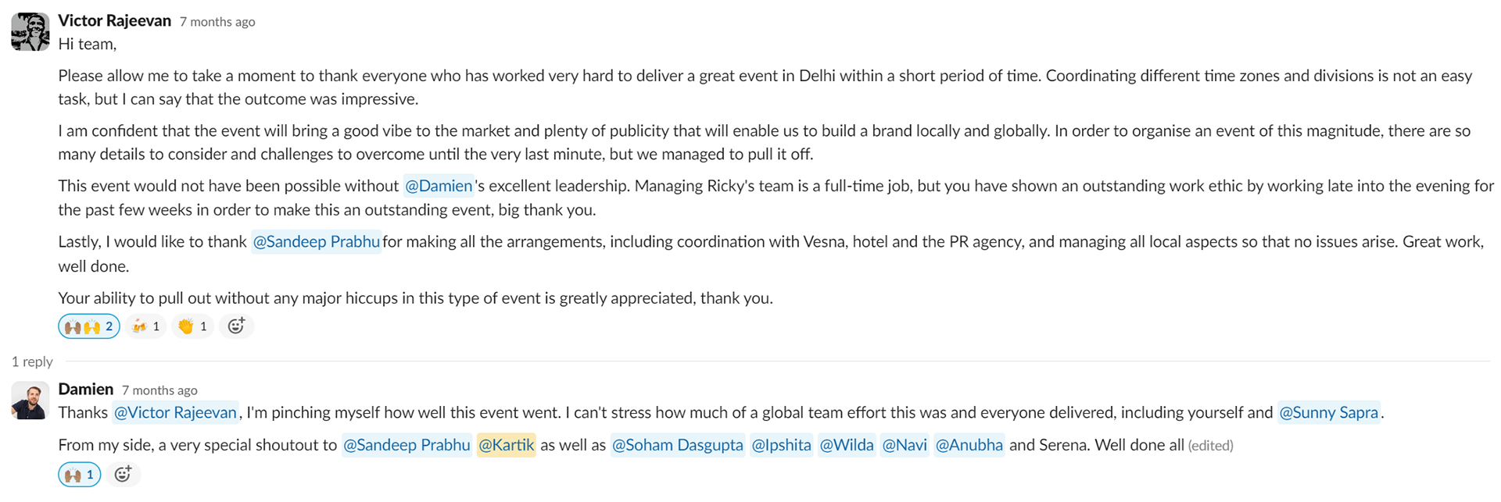Click the timestamp on Damien's reply
Viewport: 1501px width, 502px height.
[x=159, y=390]
